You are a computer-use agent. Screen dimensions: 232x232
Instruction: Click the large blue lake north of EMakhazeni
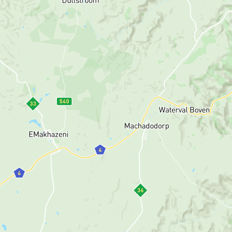coord(35,123)
